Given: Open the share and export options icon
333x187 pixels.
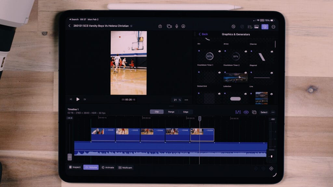Looking at the screenshot, I should [x=160, y=26].
